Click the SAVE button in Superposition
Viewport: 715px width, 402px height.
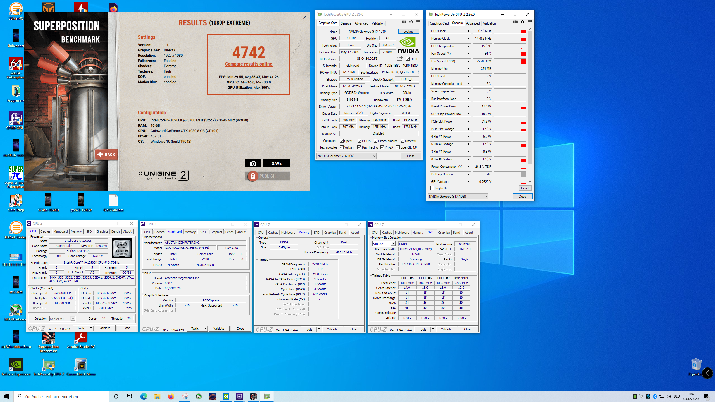277,164
